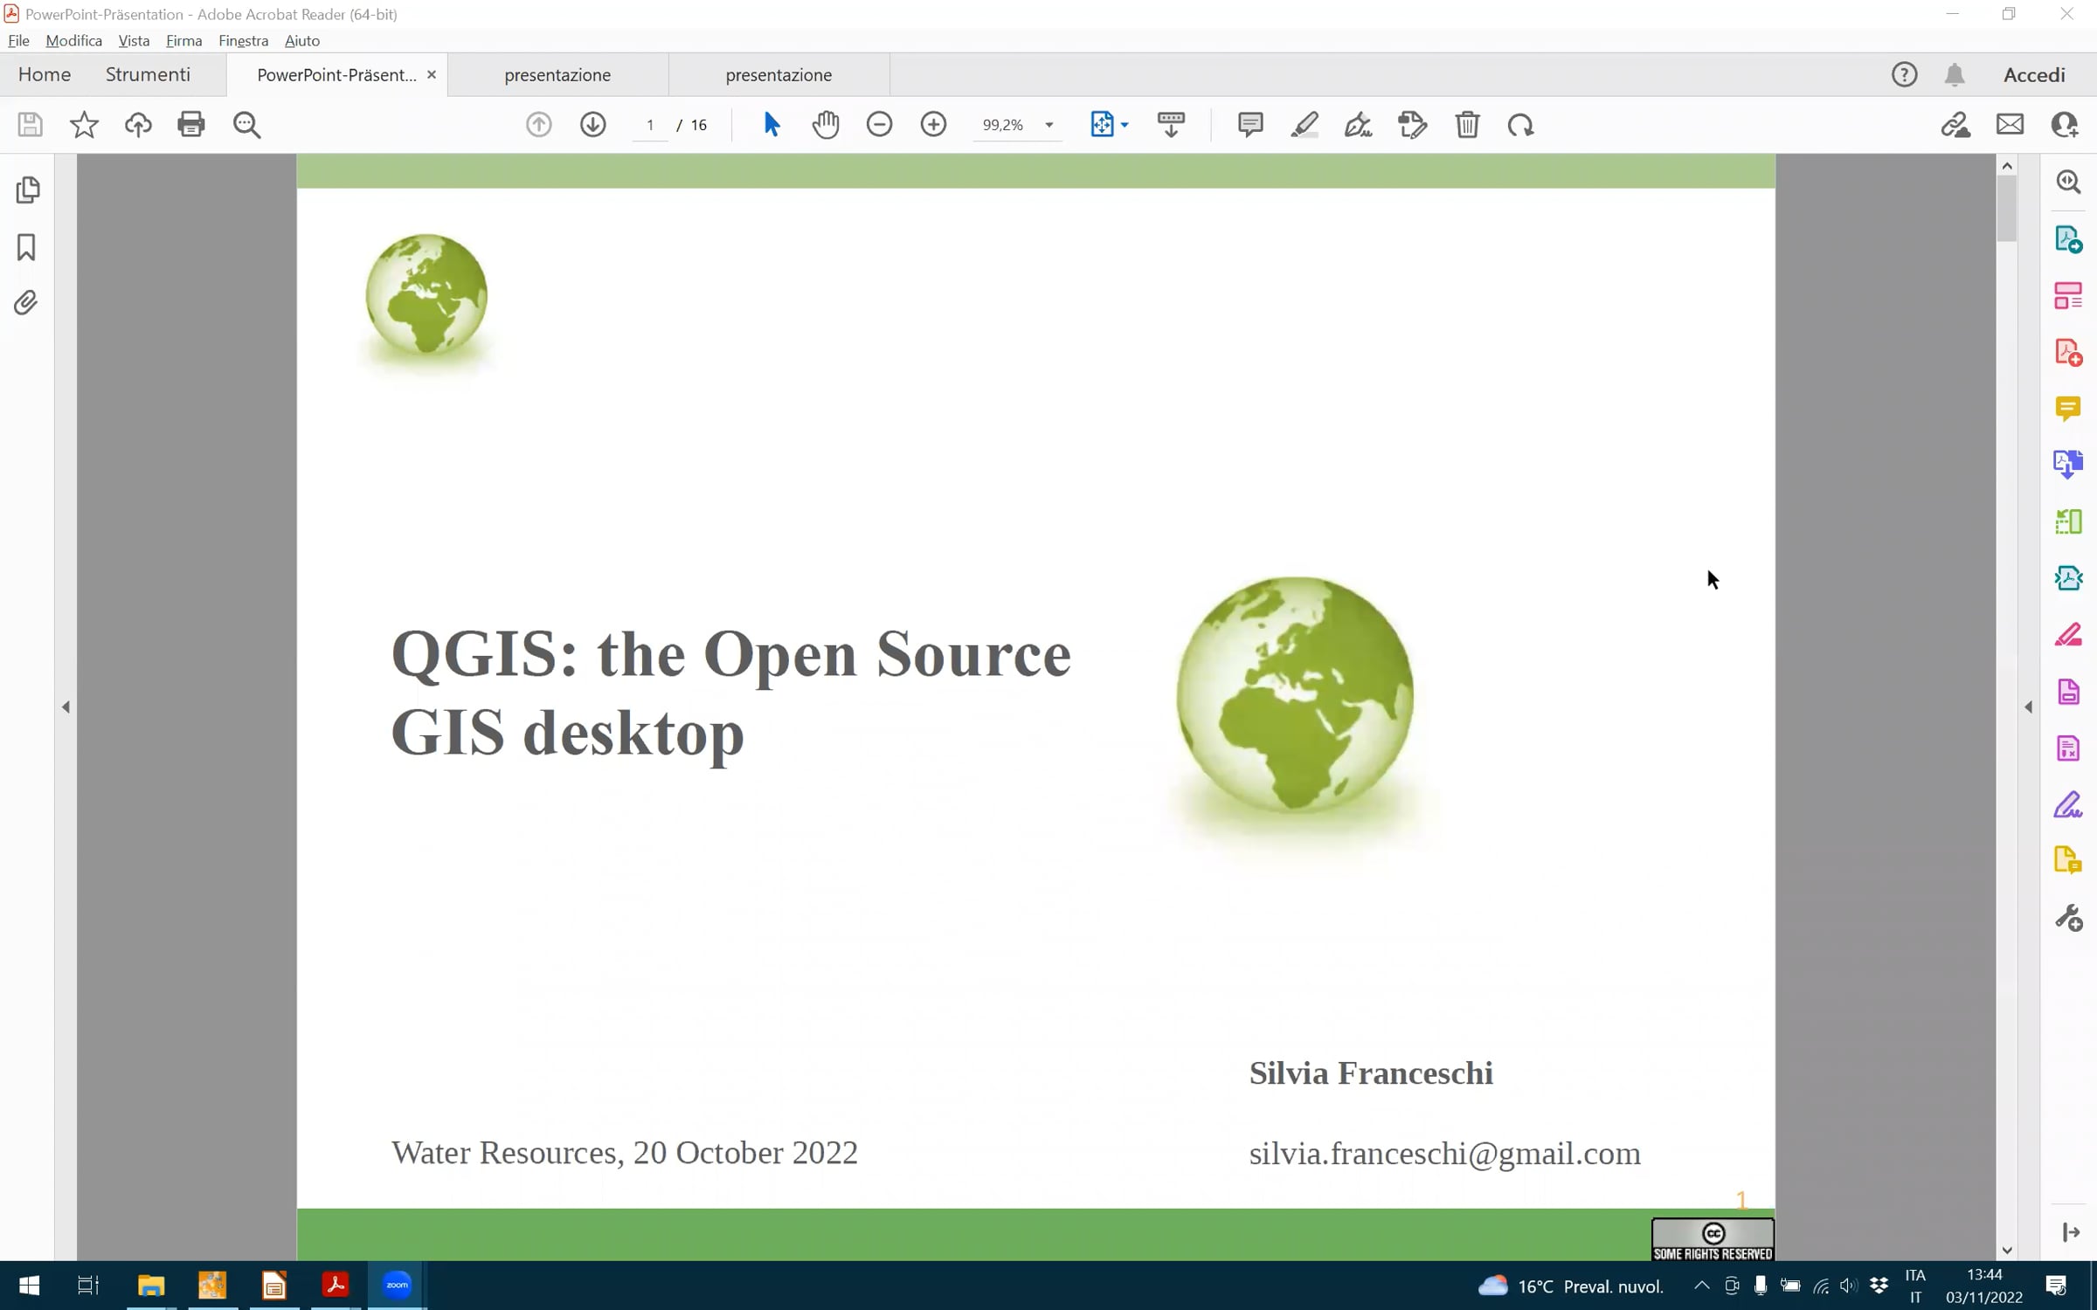Expand the left navigation pane
2097x1310 pixels.
coord(66,707)
